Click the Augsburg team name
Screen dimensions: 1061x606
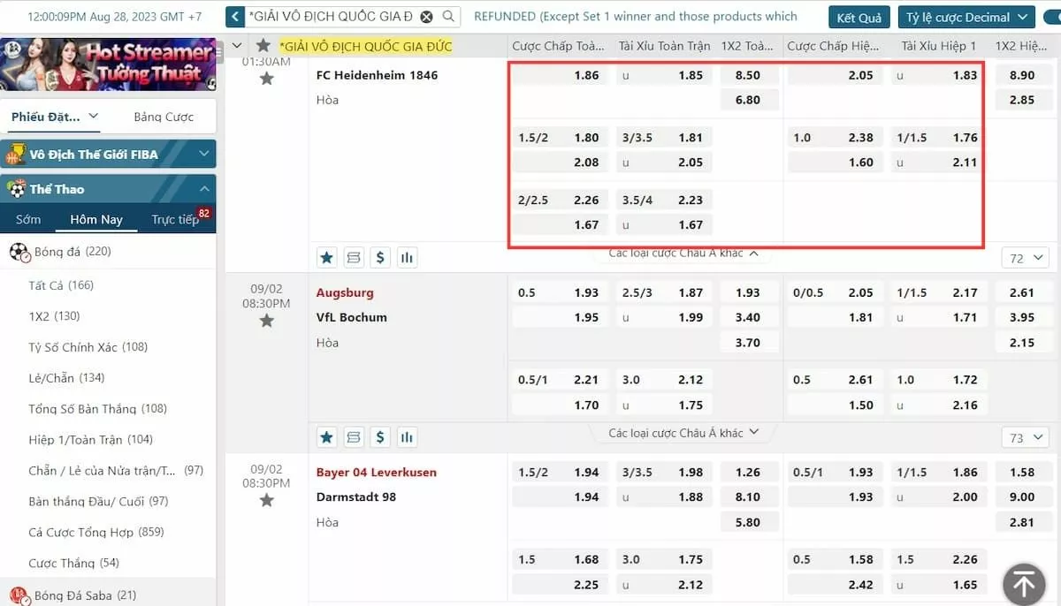coord(345,292)
